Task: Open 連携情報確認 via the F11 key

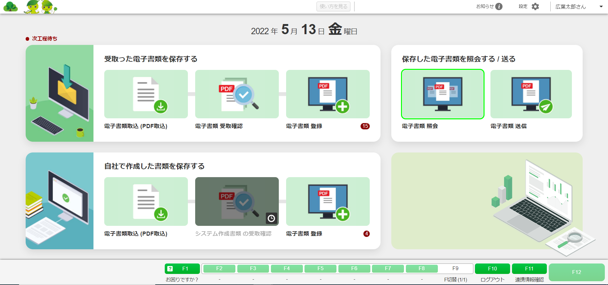Action: 529,268
